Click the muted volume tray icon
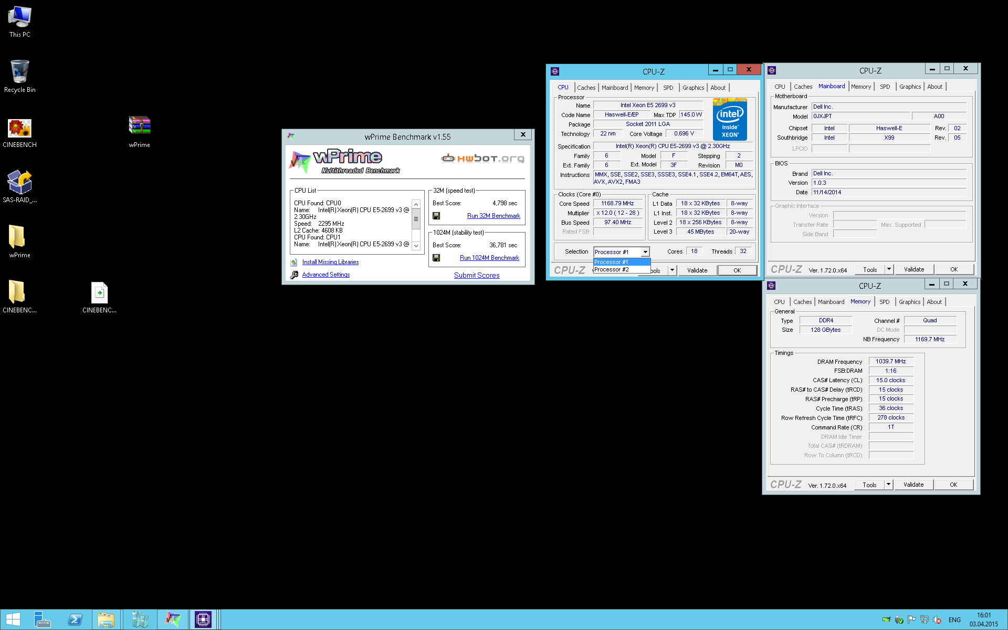Screen dimensions: 1008x630 click(x=937, y=619)
